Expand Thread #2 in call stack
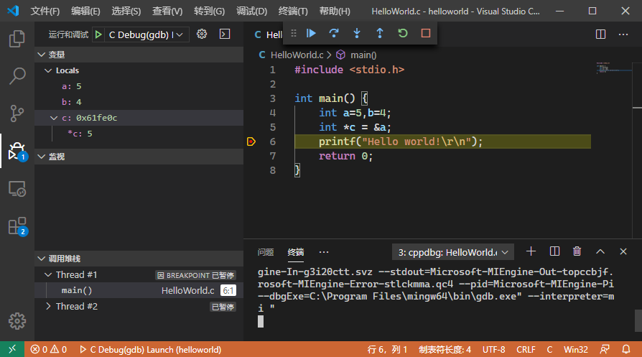Screen dimensions: 642x357 tap(48, 307)
